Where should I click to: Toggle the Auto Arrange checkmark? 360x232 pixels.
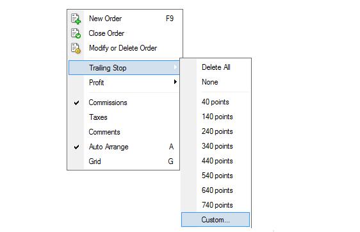(76, 147)
